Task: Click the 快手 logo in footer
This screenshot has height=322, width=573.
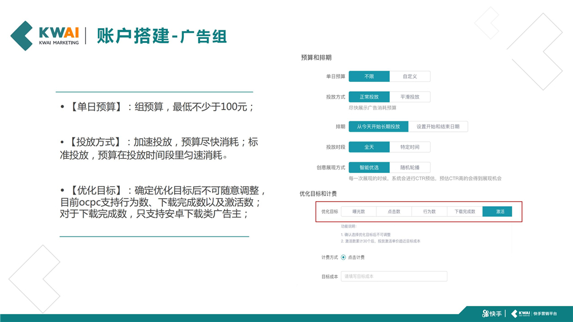Action: pos(492,313)
